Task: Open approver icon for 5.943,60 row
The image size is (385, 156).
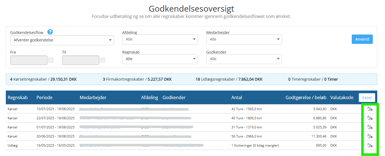Action: pyautogui.click(x=369, y=109)
